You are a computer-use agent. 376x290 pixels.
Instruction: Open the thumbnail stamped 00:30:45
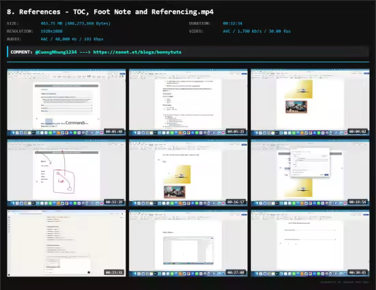[x=310, y=243]
